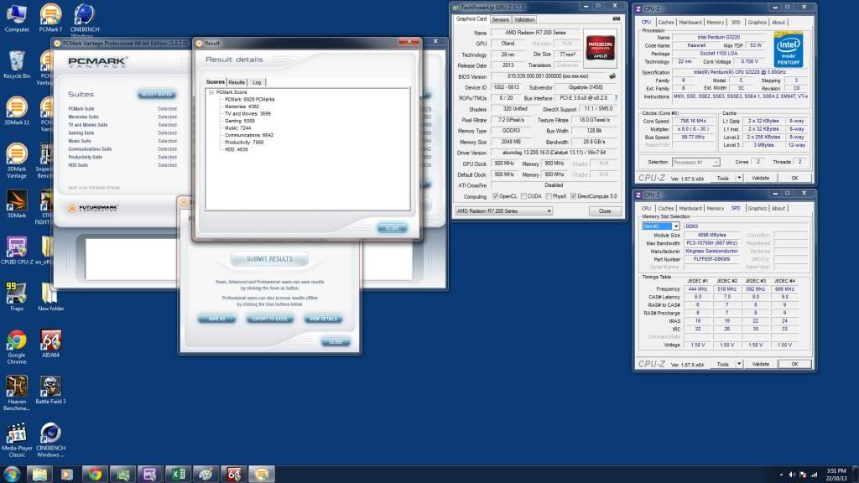Image resolution: width=859 pixels, height=483 pixels.
Task: Open Chrome from the taskbar
Action: pos(95,474)
